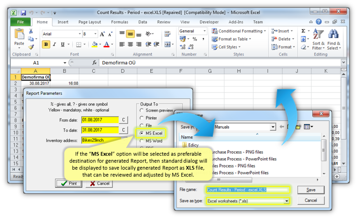Click the Font Color red A swatch
Viewport: 357px width, 218px height.
pos(106,44)
